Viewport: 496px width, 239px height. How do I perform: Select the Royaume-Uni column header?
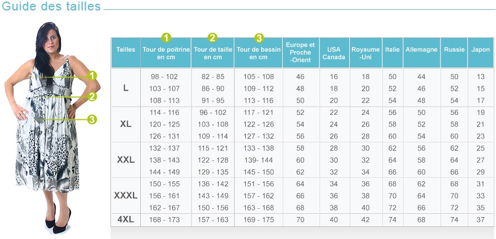coord(366,53)
